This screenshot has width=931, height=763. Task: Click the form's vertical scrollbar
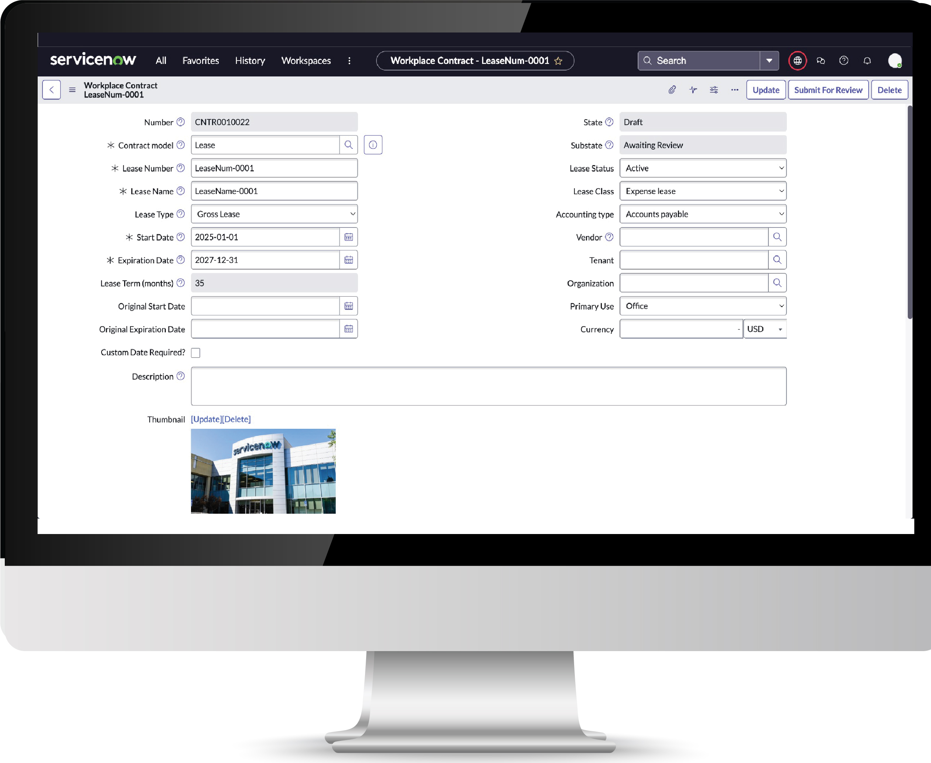pos(910,211)
